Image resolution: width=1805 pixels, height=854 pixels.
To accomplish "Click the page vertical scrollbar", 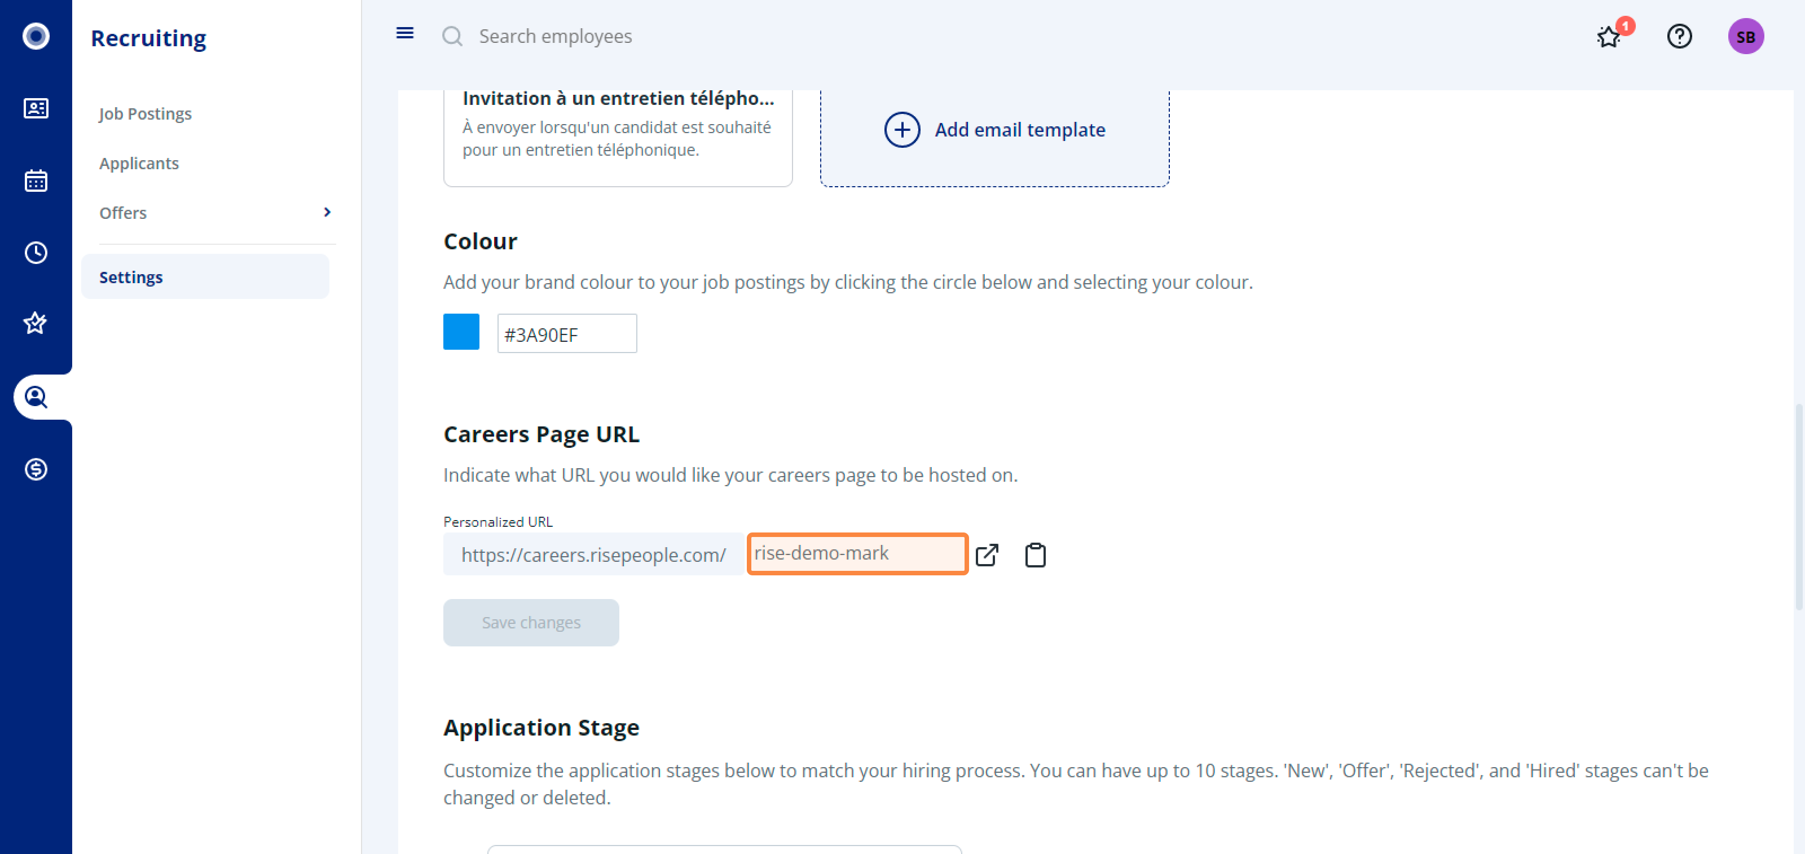I will click(x=1799, y=507).
